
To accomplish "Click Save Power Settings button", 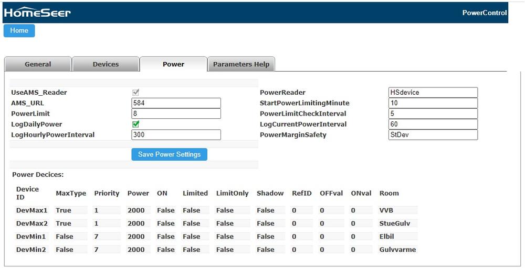I will click(x=169, y=154).
